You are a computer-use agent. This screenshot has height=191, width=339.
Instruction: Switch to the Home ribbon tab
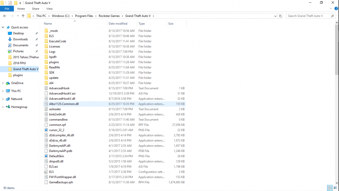[x=21, y=9]
